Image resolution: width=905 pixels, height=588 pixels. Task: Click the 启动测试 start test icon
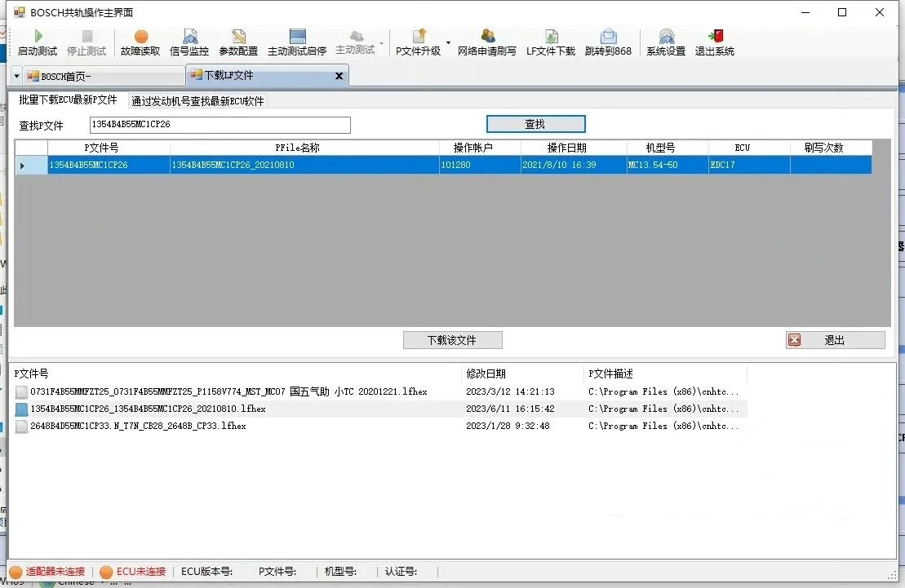[x=38, y=37]
